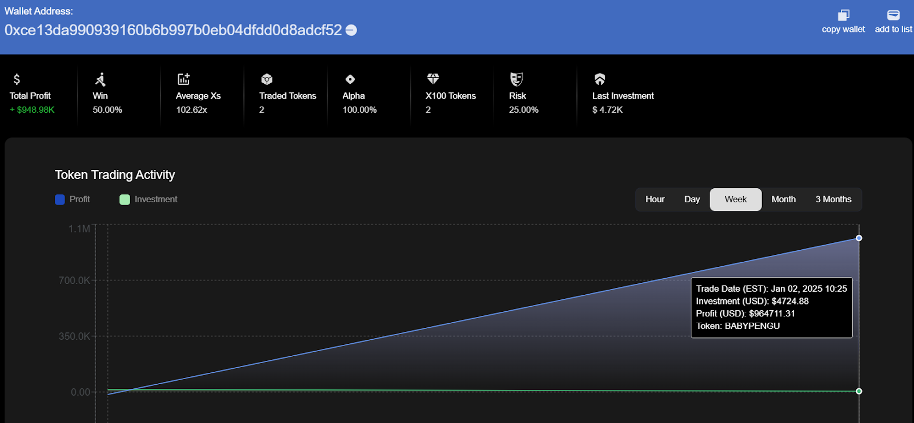Click the 25.00% Risk value

coord(524,110)
